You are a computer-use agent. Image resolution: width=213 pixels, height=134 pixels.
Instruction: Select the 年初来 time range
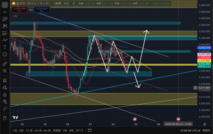coord(57,131)
